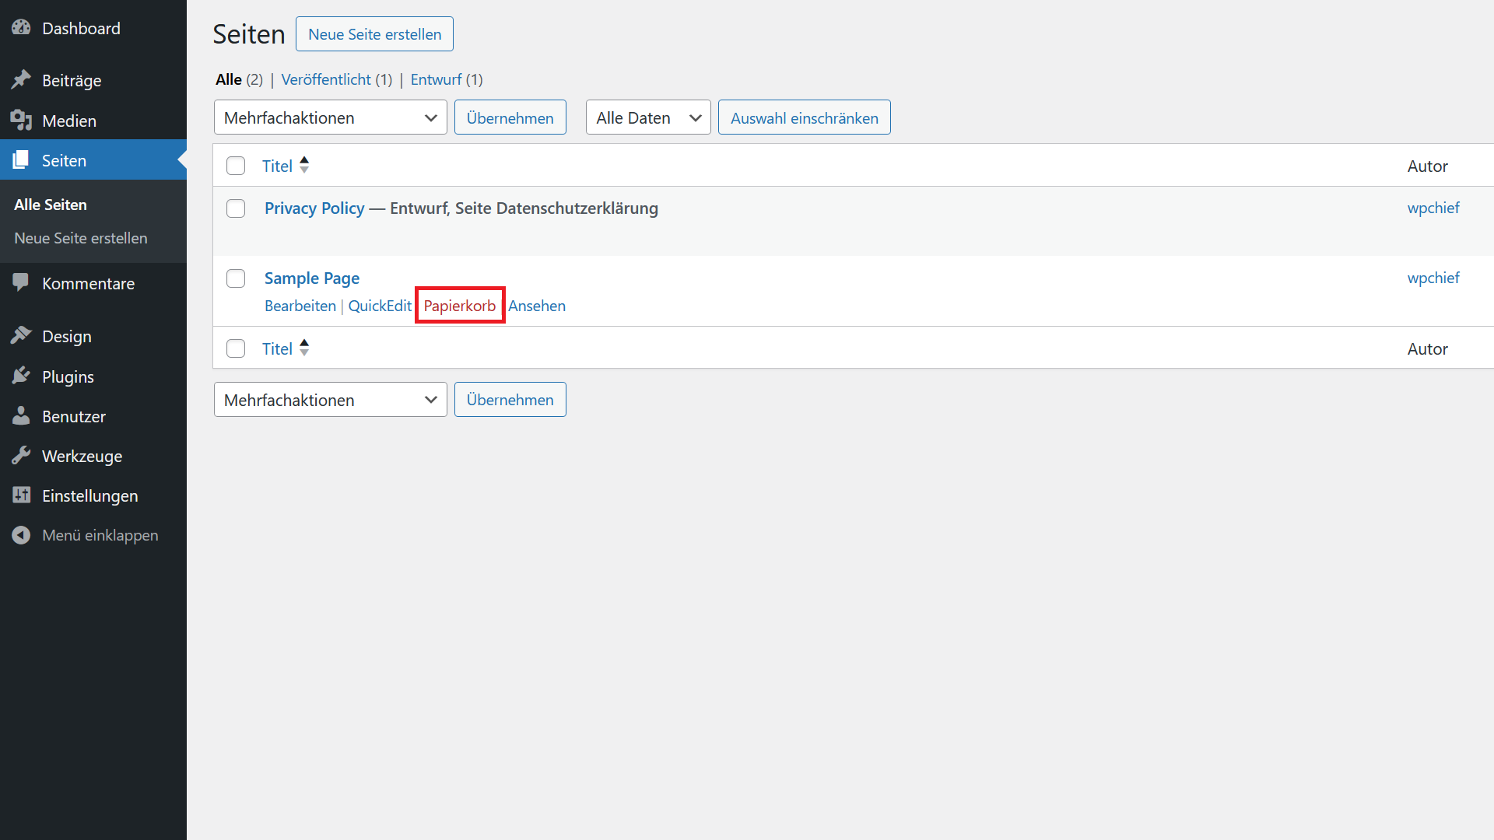Sort by bottom Titel column header
1494x840 pixels.
point(277,348)
